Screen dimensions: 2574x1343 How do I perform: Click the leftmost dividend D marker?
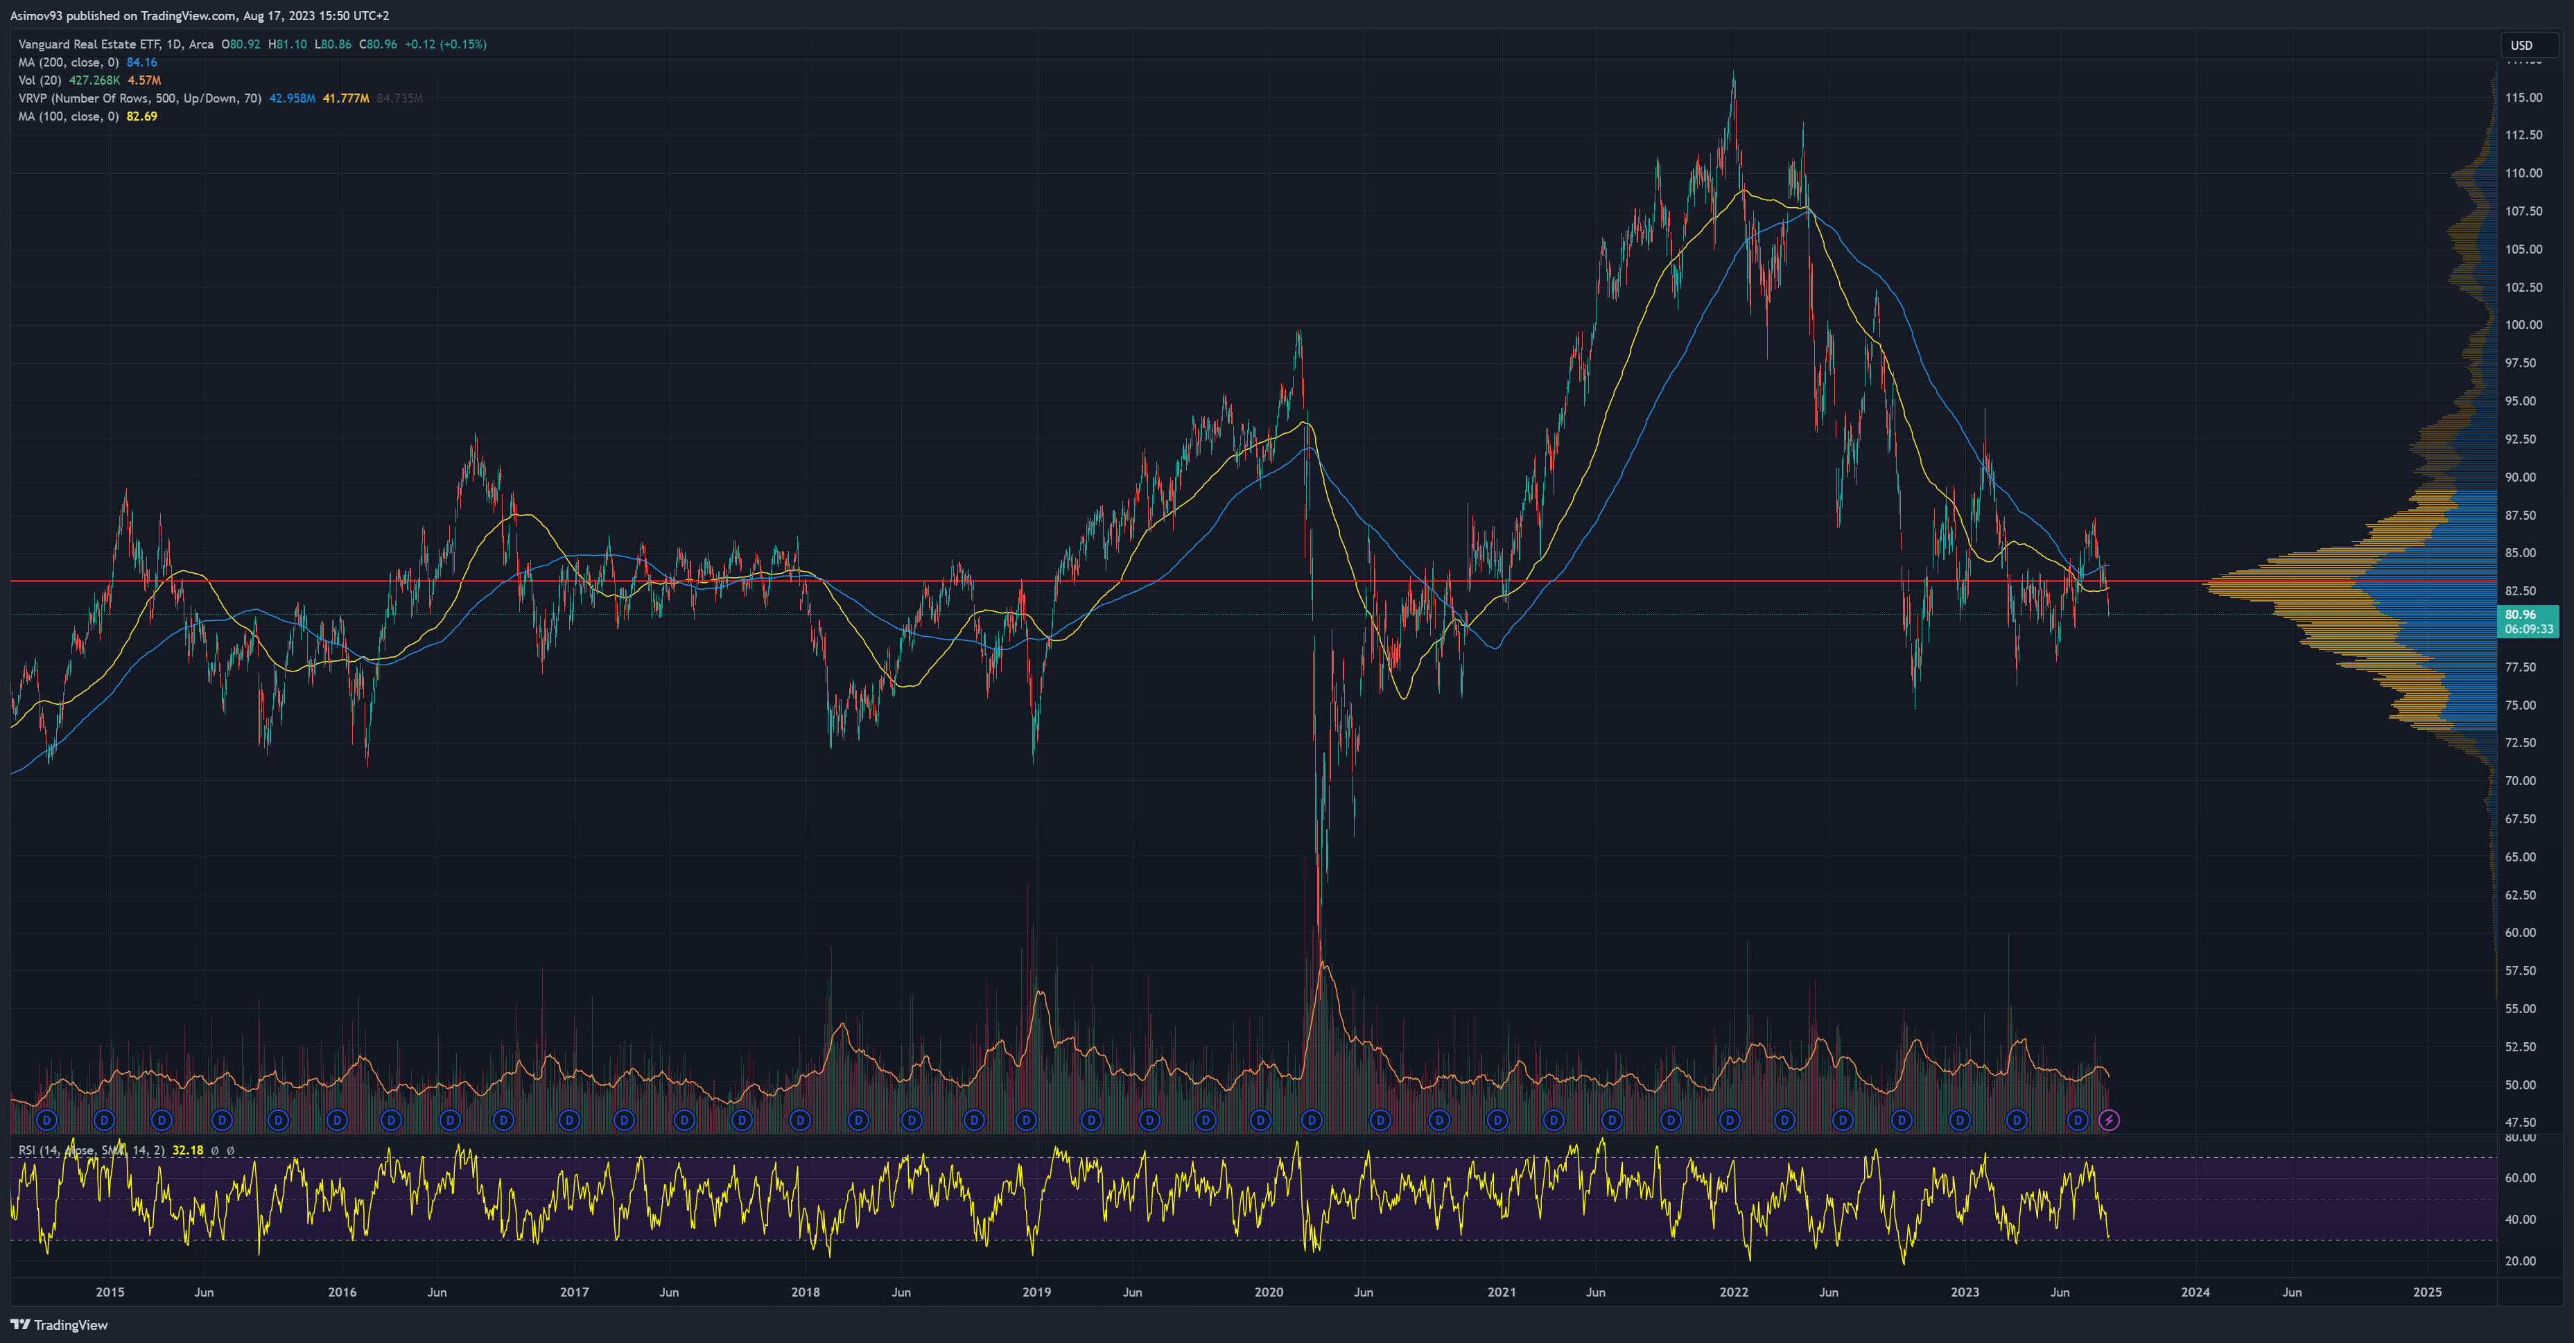(x=46, y=1121)
